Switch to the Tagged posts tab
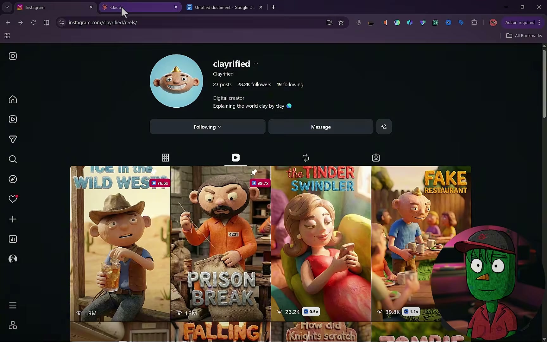 tap(376, 158)
